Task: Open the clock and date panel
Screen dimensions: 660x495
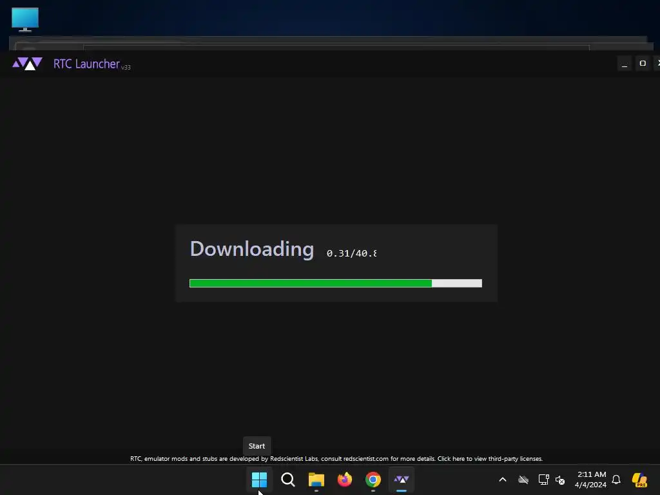Action: [x=591, y=480]
